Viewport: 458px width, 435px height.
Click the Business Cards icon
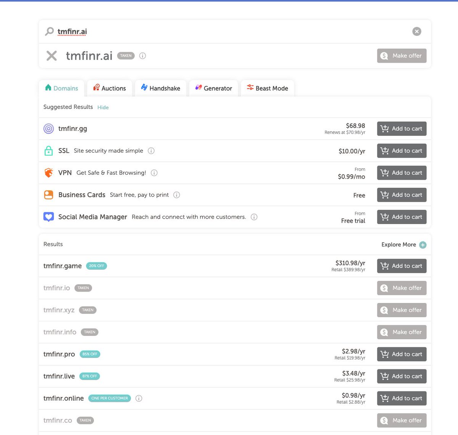tap(49, 195)
